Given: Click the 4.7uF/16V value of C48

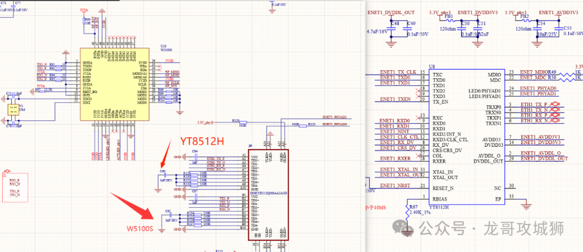Looking at the screenshot, I should click(x=377, y=32).
